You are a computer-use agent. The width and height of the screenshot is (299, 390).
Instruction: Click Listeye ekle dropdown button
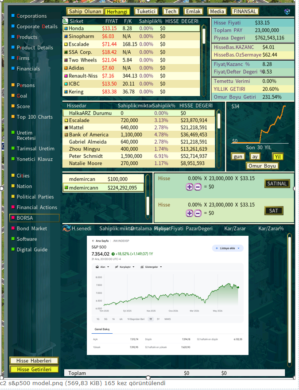[x=227, y=248]
